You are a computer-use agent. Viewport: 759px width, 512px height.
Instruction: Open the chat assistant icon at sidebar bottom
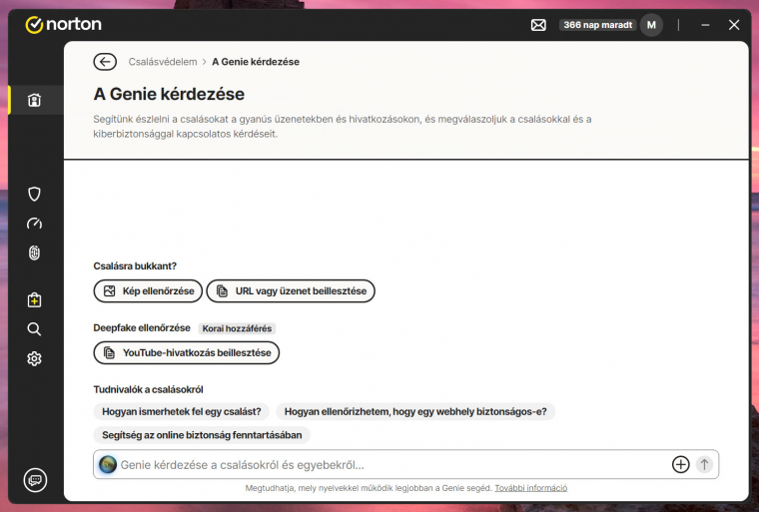(x=35, y=480)
